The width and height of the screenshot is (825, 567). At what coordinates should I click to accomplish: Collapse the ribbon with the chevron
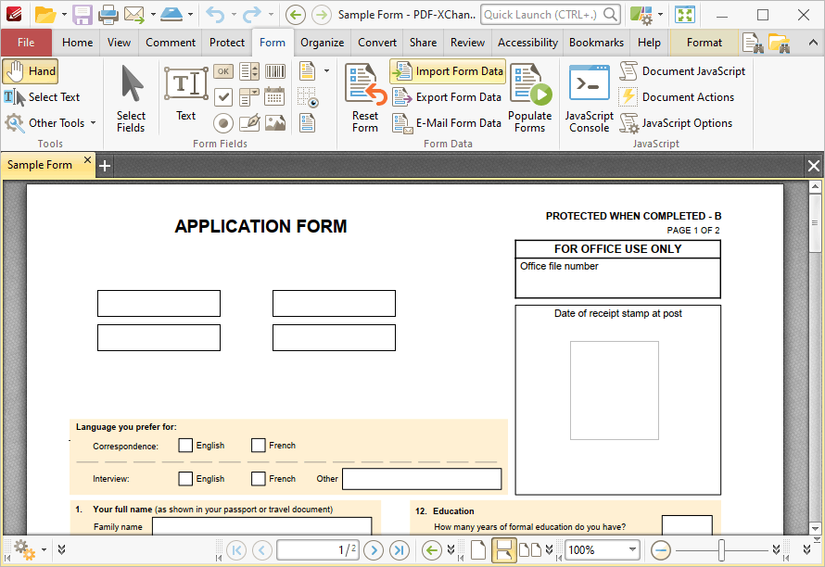pos(813,44)
